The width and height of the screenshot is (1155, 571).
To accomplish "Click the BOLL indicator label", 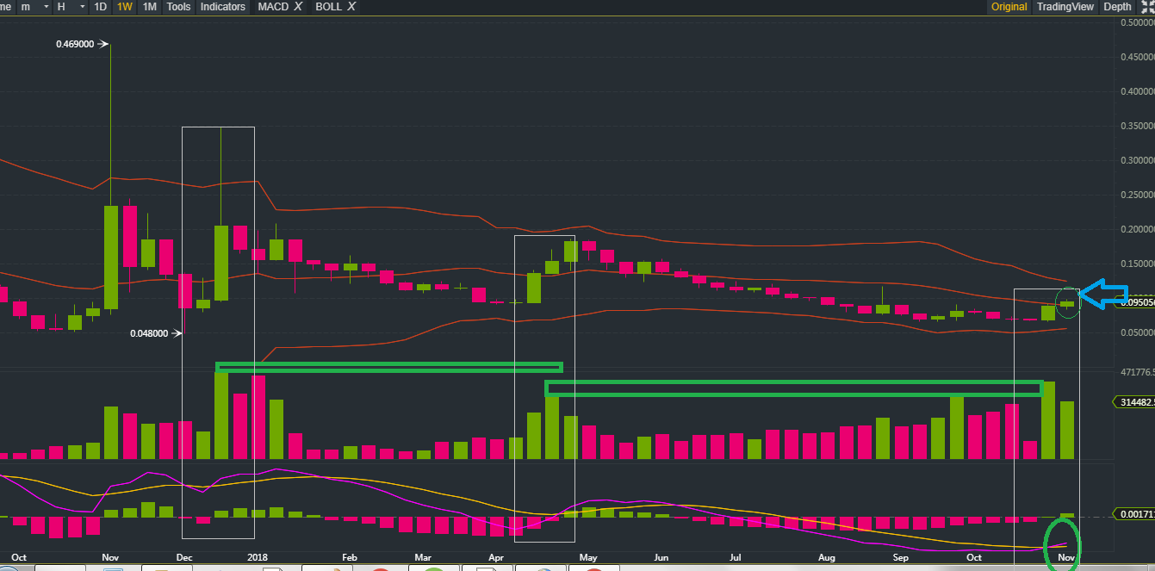I will pyautogui.click(x=328, y=7).
